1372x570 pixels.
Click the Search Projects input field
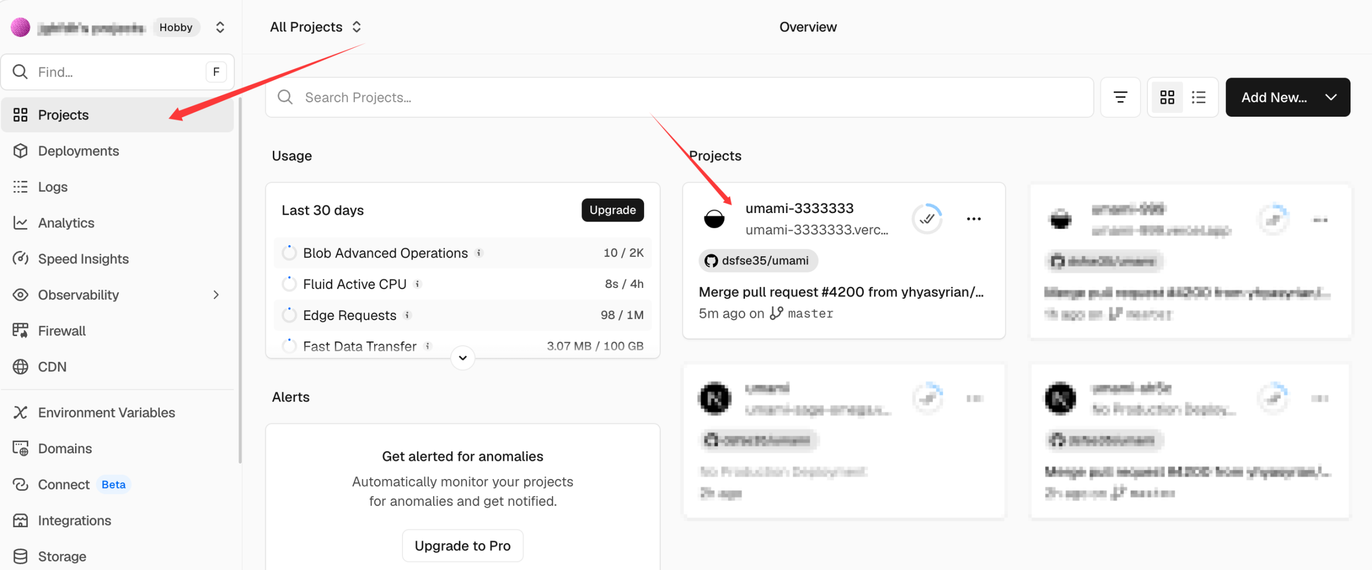(x=680, y=97)
